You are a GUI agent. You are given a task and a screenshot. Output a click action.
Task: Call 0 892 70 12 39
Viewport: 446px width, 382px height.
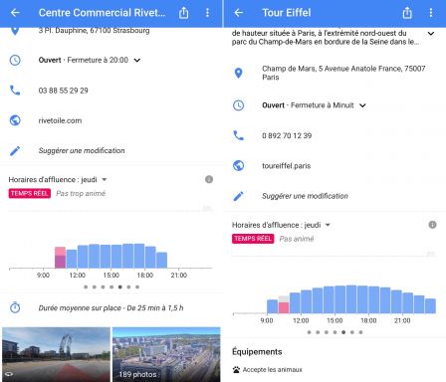pyautogui.click(x=287, y=135)
